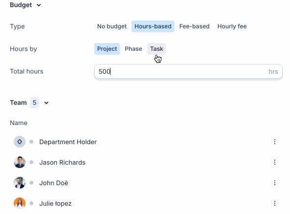Set hours by Phase
The width and height of the screenshot is (290, 214).
(133, 49)
